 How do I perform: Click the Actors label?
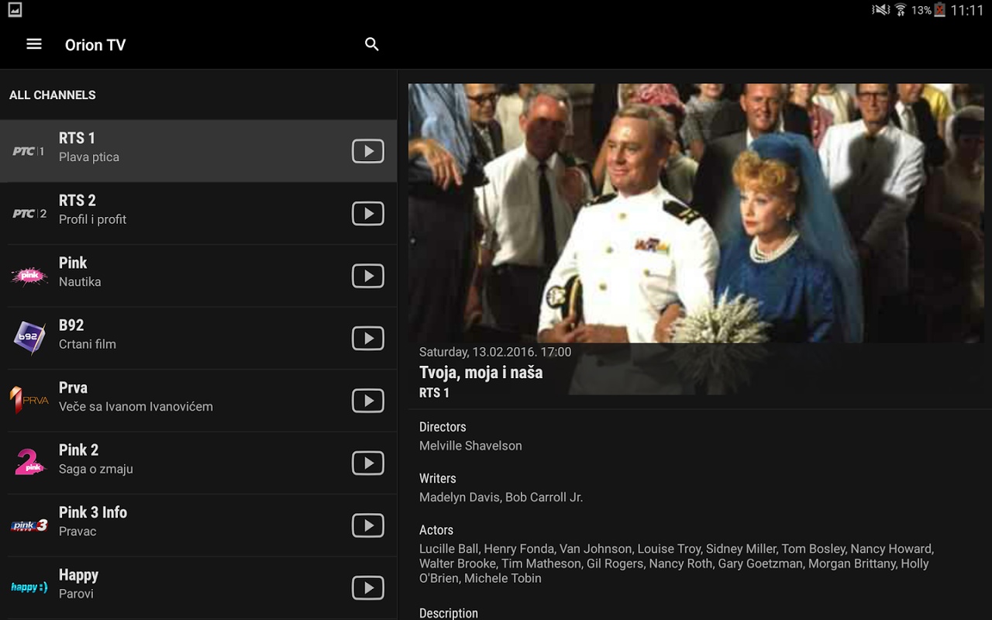tap(436, 530)
